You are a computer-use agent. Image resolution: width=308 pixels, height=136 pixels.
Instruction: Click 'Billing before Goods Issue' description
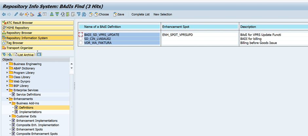(x=259, y=43)
